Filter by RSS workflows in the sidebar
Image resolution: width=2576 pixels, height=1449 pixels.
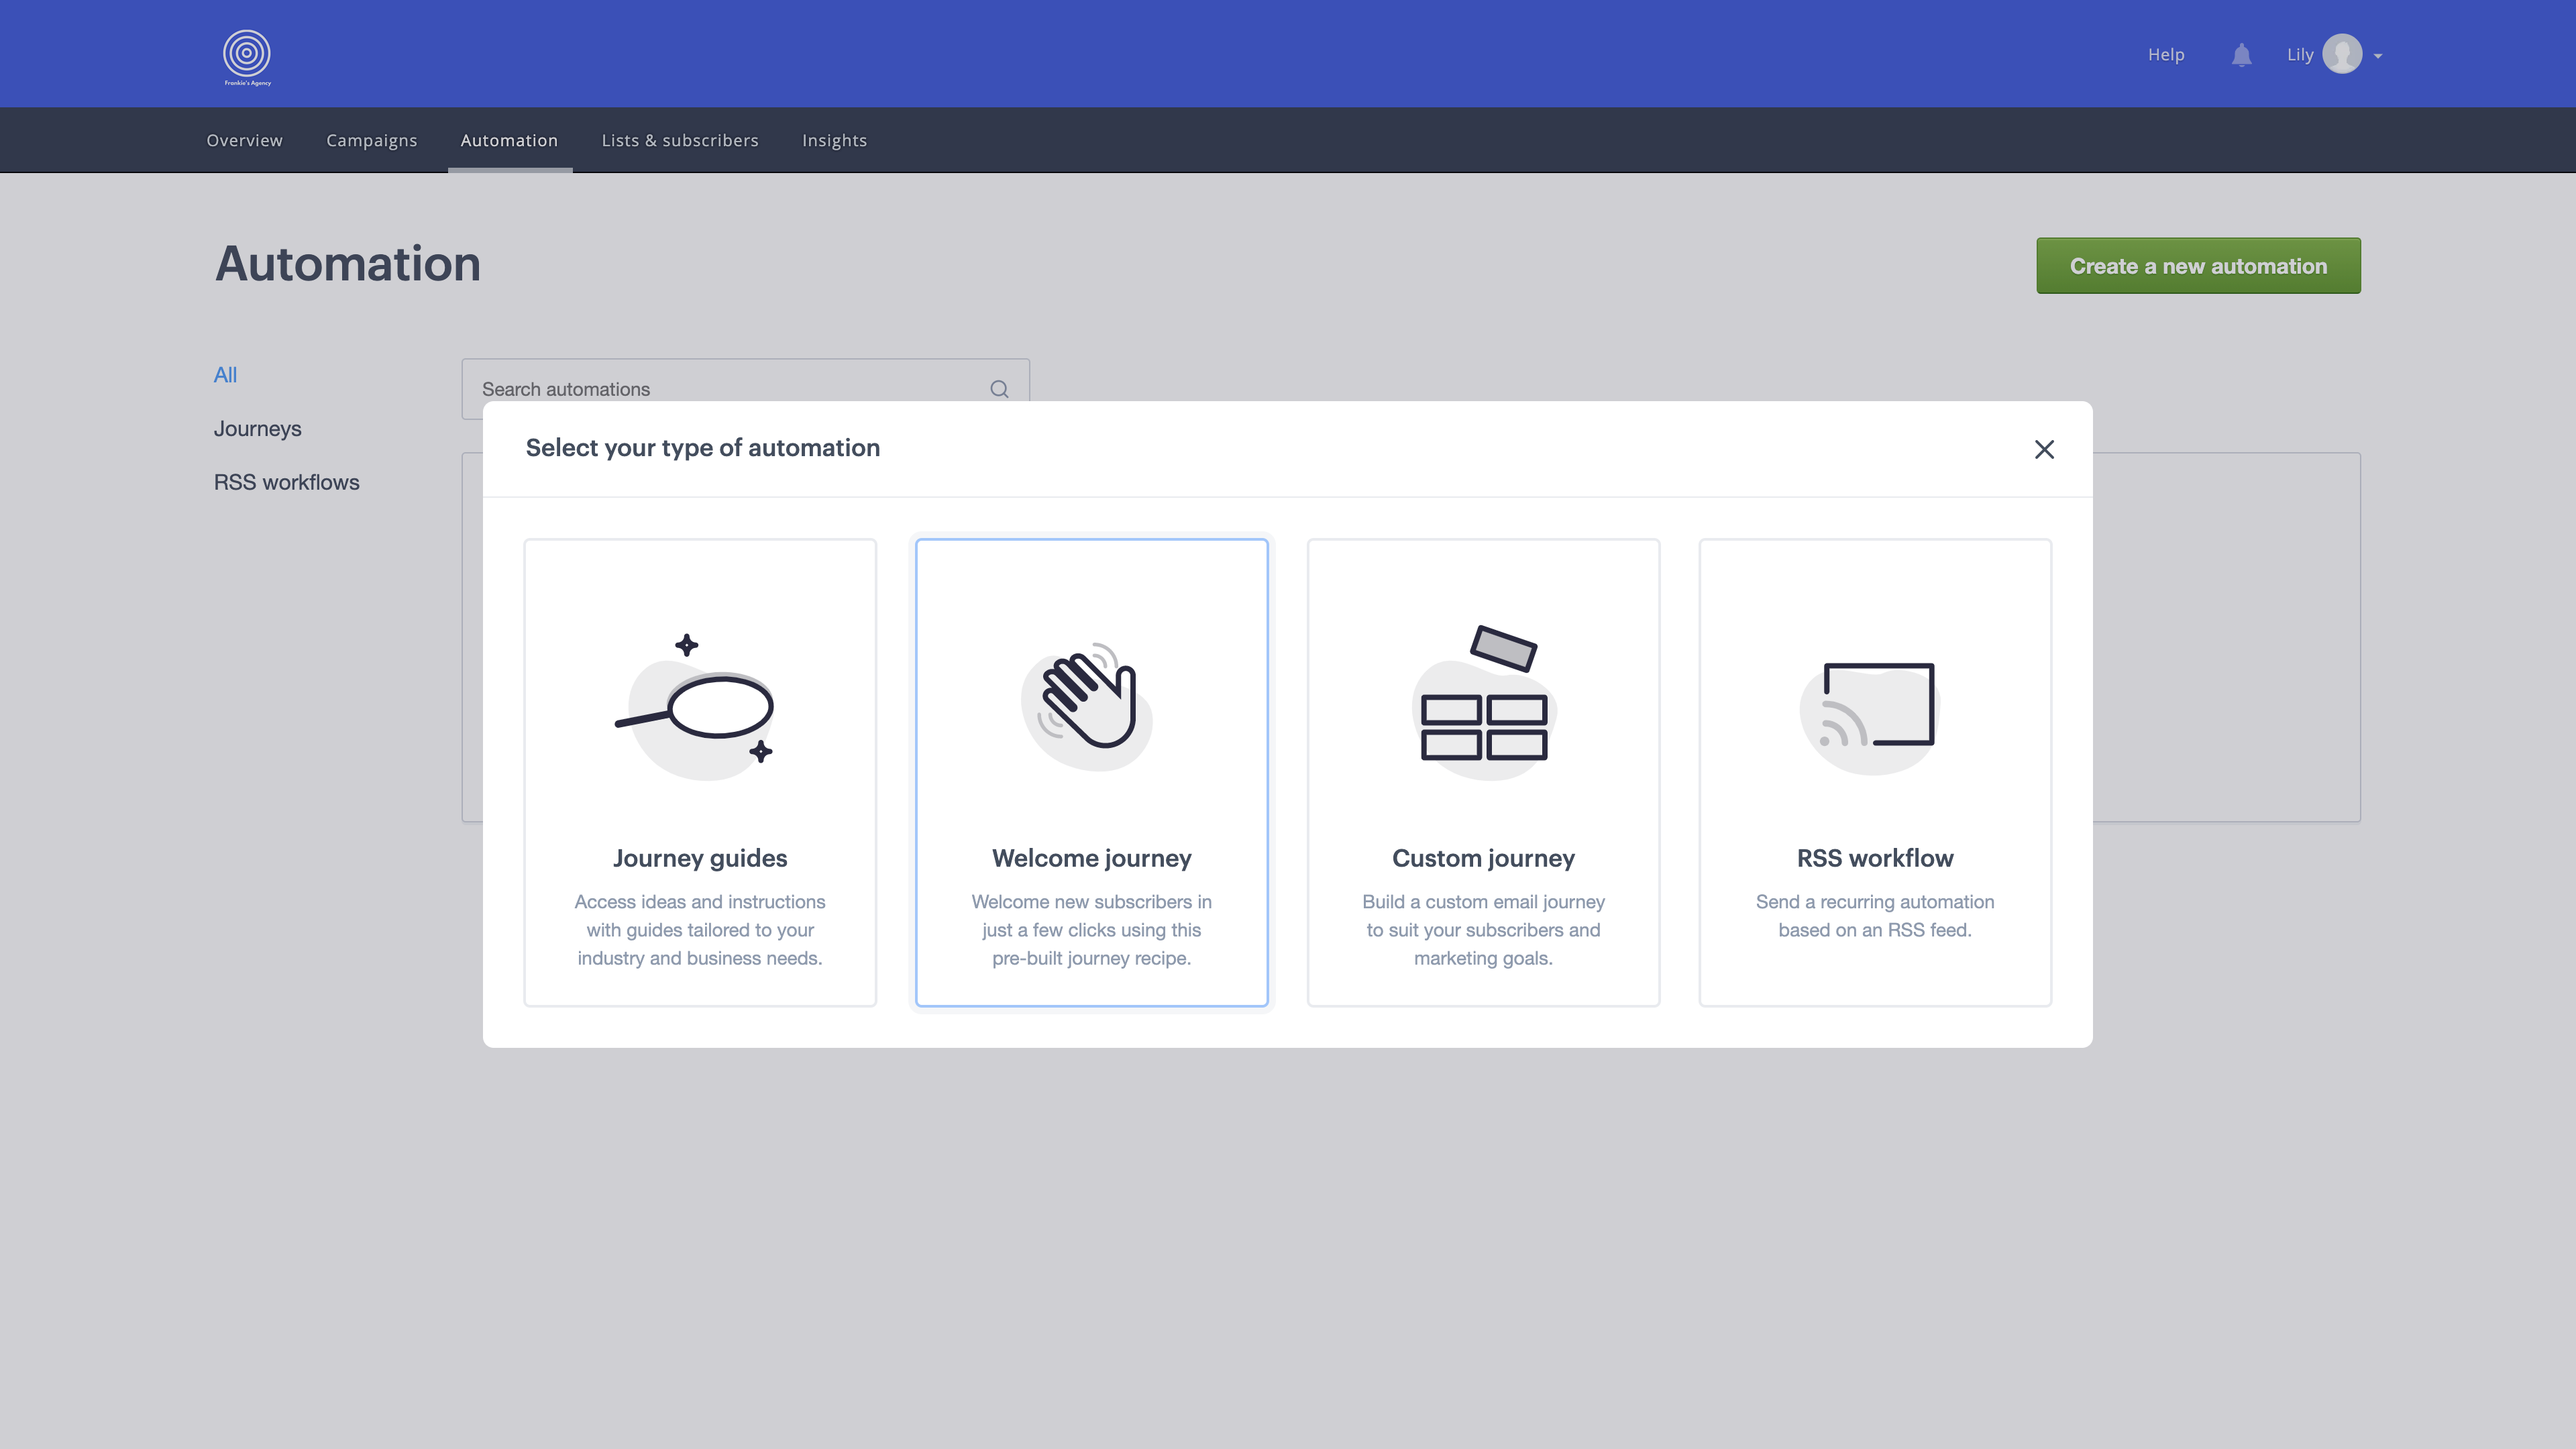coord(286,482)
